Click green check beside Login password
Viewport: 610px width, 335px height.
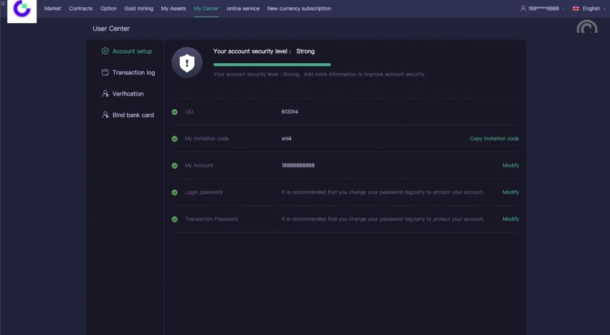point(175,193)
